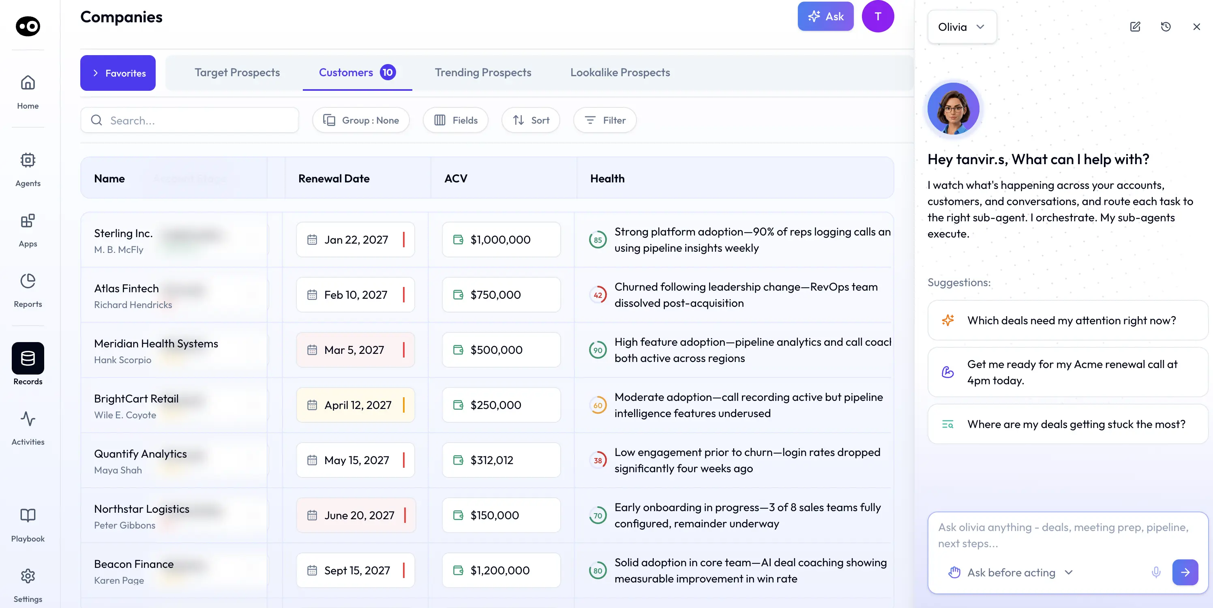The image size is (1213, 608).
Task: Open chat history clock icon
Action: point(1166,27)
